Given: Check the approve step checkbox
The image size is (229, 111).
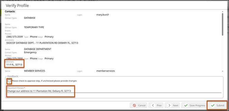Looking at the screenshot, I should (9, 81).
